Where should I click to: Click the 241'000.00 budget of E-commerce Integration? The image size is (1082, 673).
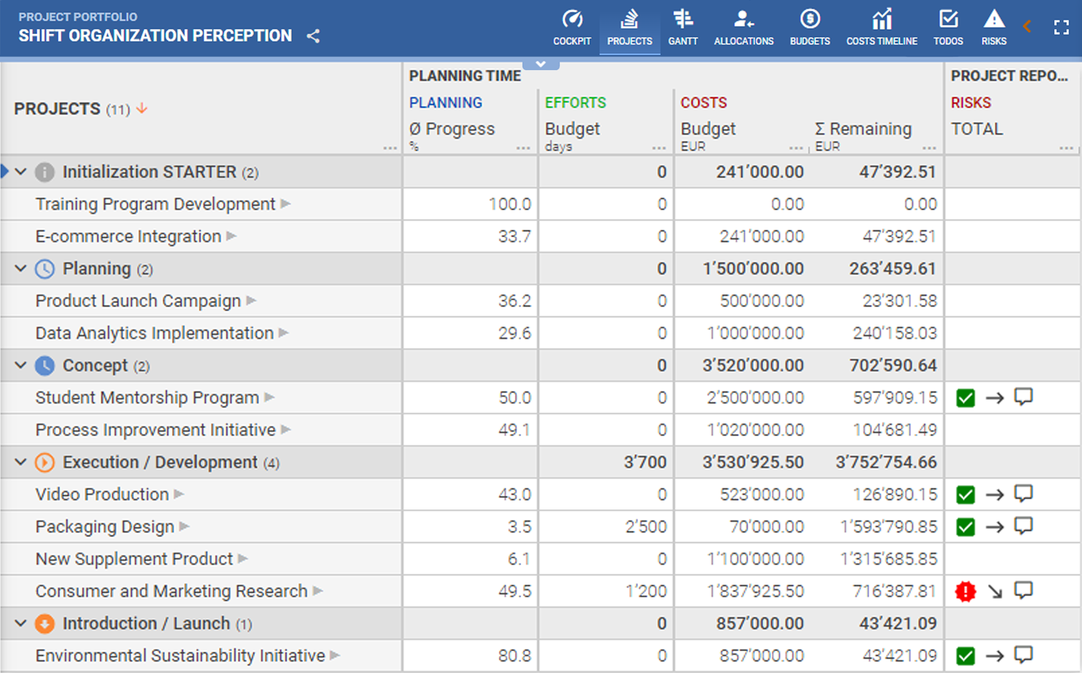click(x=762, y=236)
